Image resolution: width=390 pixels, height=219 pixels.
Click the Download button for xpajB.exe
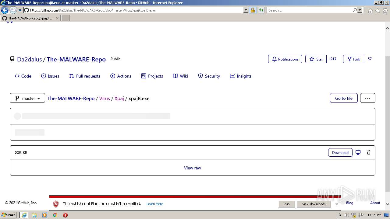click(340, 152)
